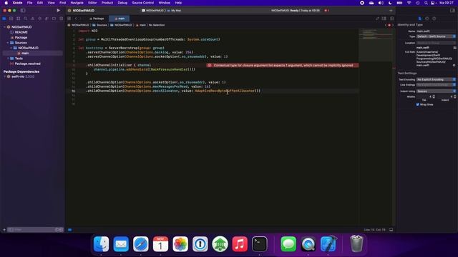The height and width of the screenshot is (257, 458).
Task: Open the Navigate menu
Action: coord(77,3)
